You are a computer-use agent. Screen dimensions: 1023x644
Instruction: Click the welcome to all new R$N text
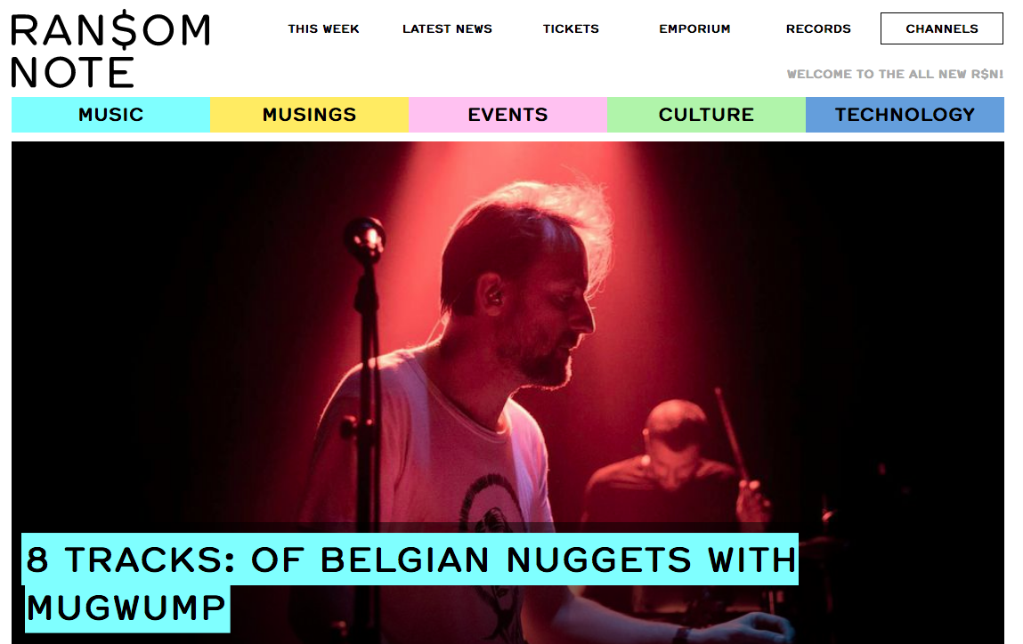(x=895, y=75)
